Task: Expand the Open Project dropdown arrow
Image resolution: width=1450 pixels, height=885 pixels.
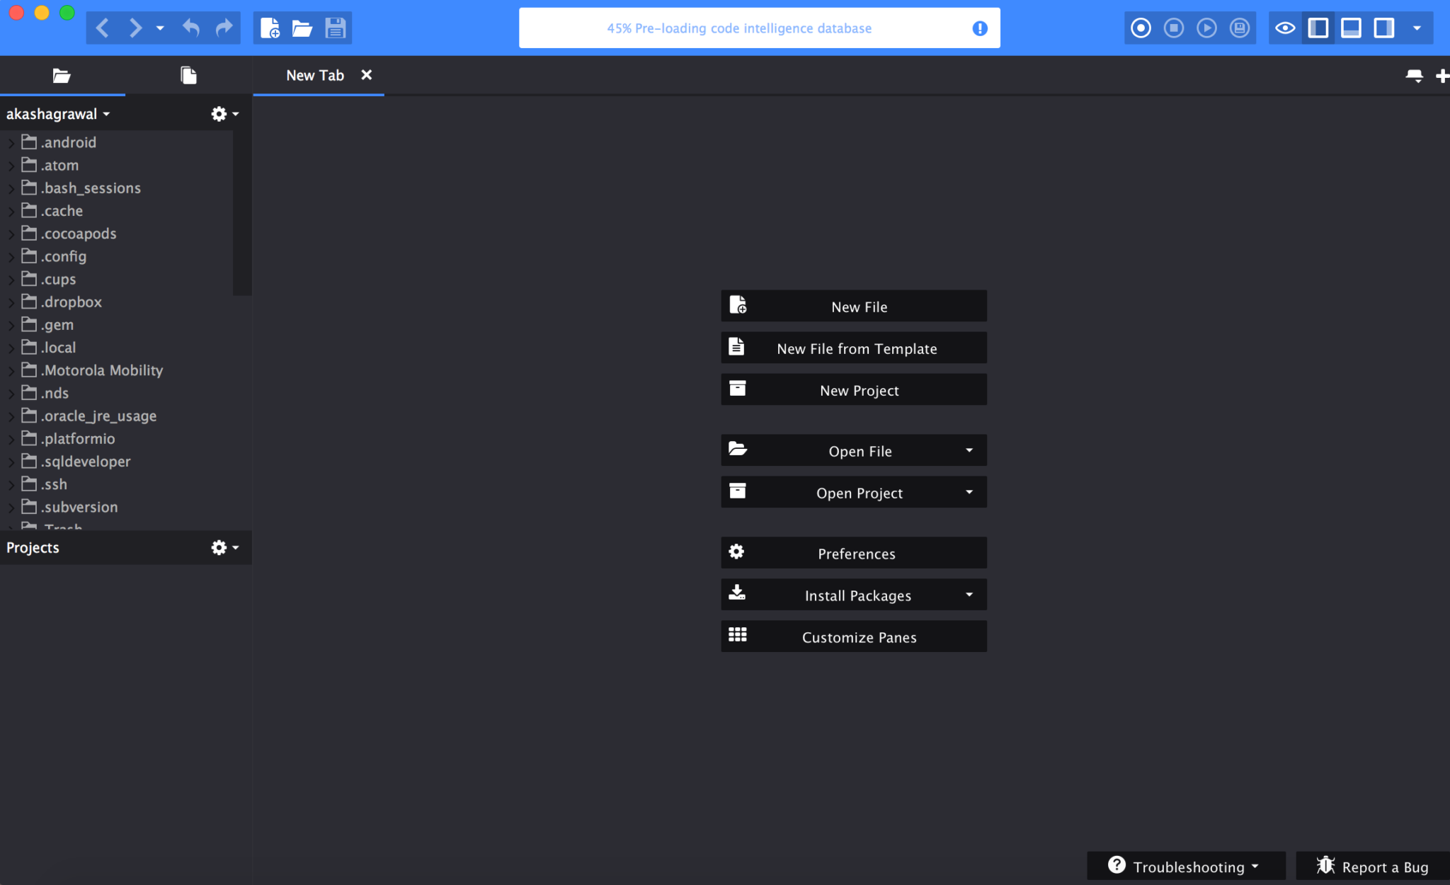Action: click(969, 492)
